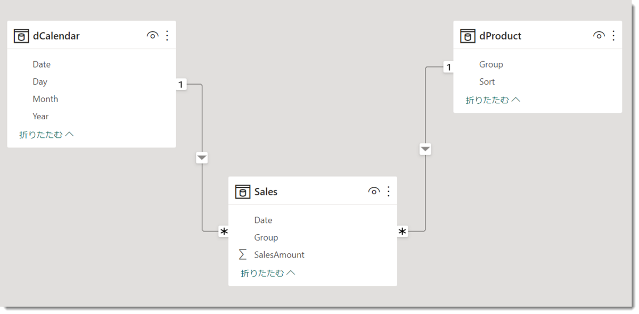Collapse the dProduct table fields

[x=493, y=100]
